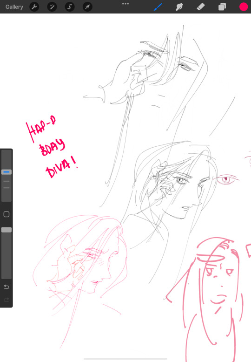Open the Actions wrench menu
This screenshot has height=362, width=251.
pos(34,7)
